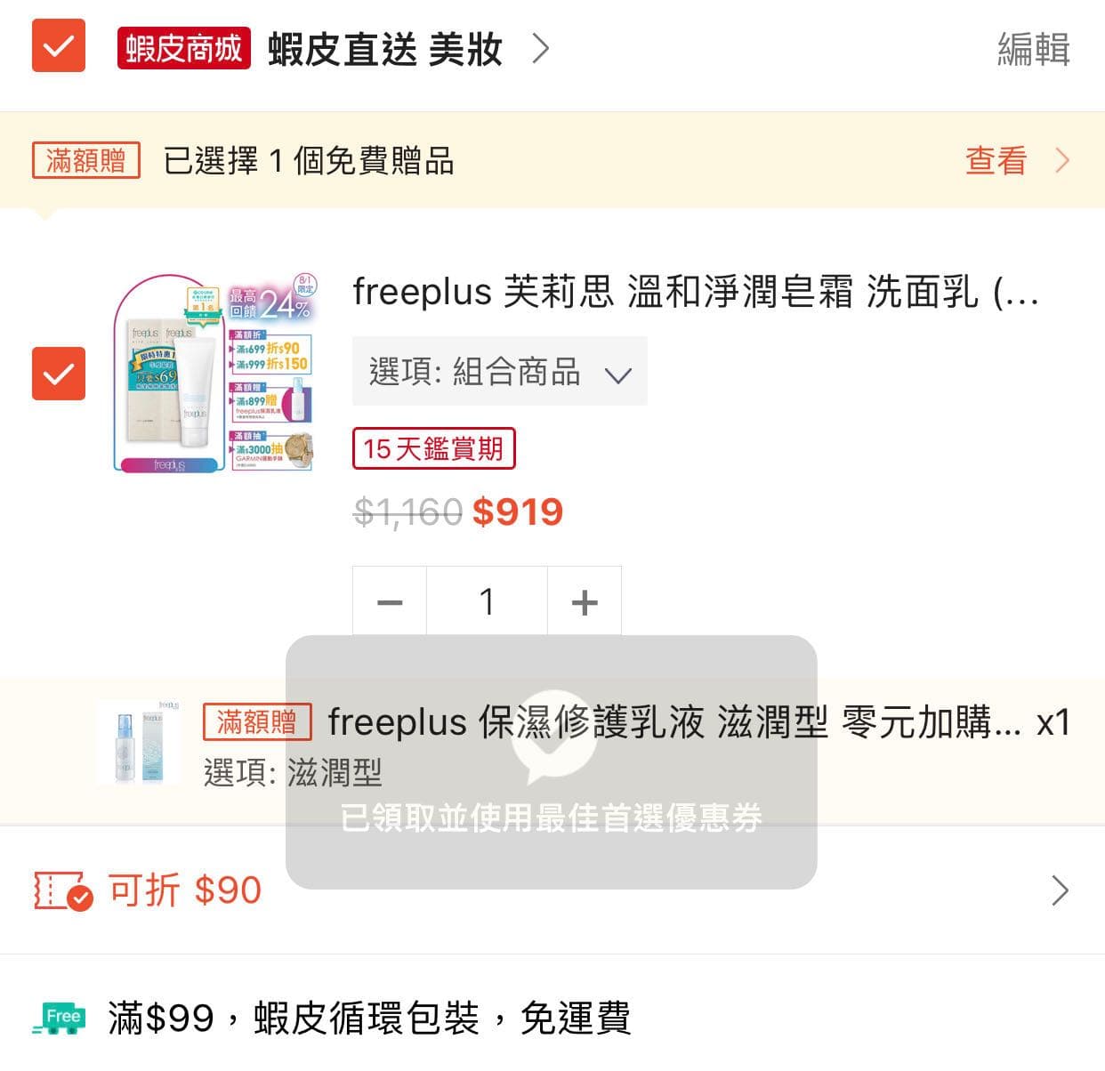Click the 編輯 edit link
This screenshot has width=1105, height=1071.
[x=1033, y=51]
